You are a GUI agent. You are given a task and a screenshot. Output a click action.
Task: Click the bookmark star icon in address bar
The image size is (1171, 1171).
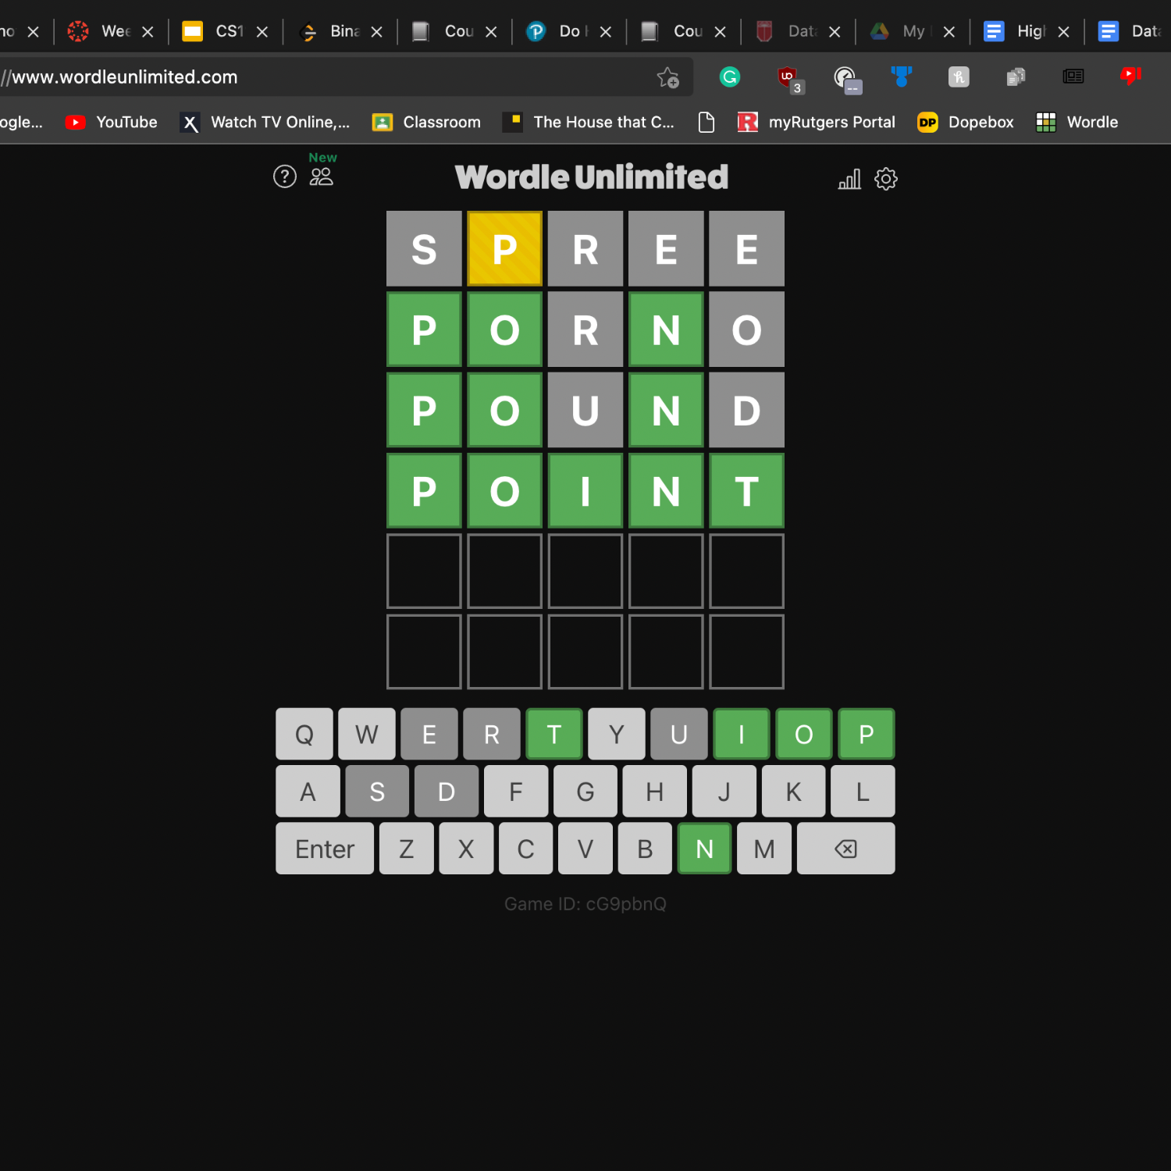point(668,77)
